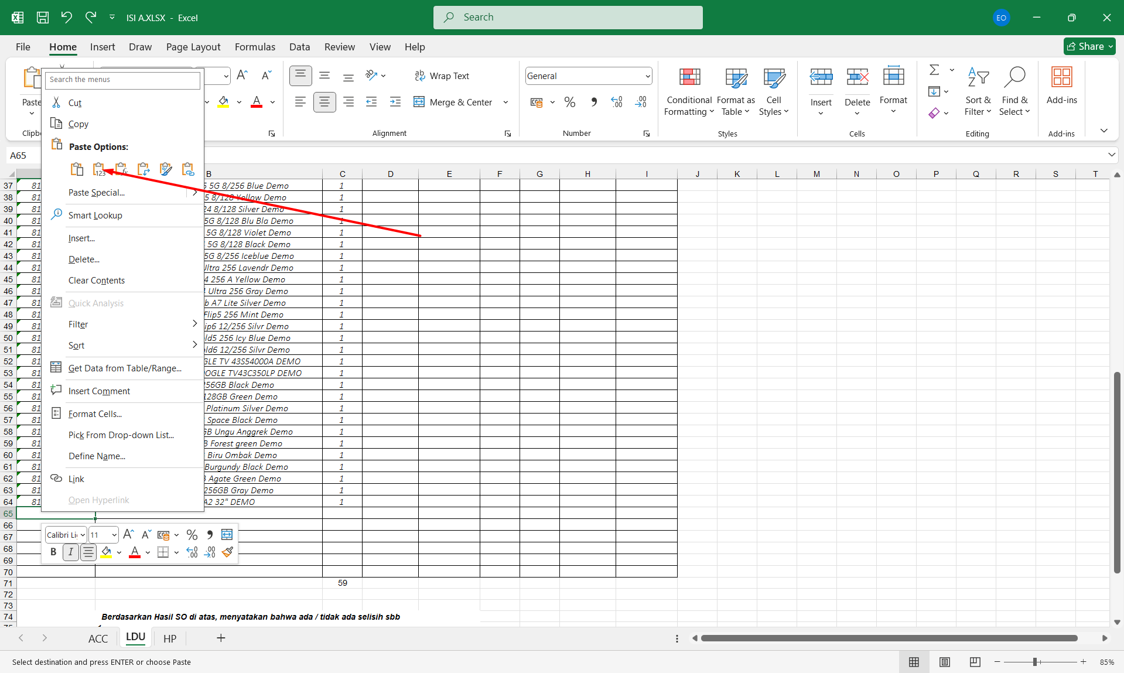Toggle Italic in the mini toolbar
1124x673 pixels.
[x=70, y=552]
